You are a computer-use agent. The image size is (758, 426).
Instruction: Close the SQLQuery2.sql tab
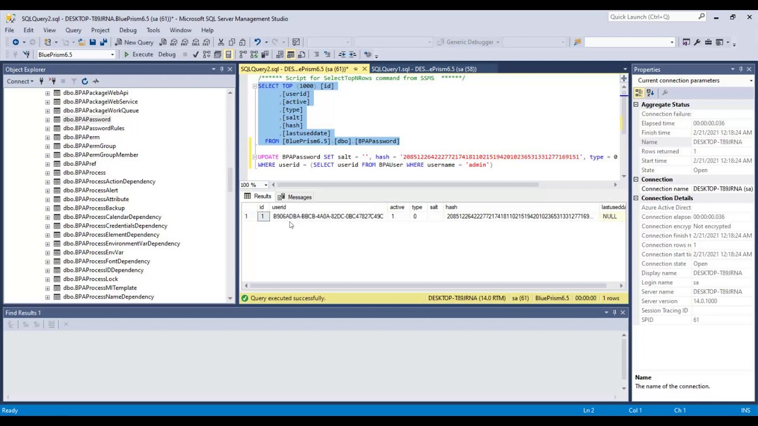[364, 69]
